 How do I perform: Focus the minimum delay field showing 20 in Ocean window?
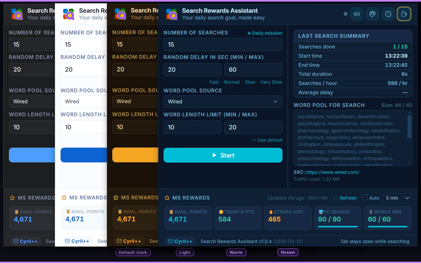point(192,70)
